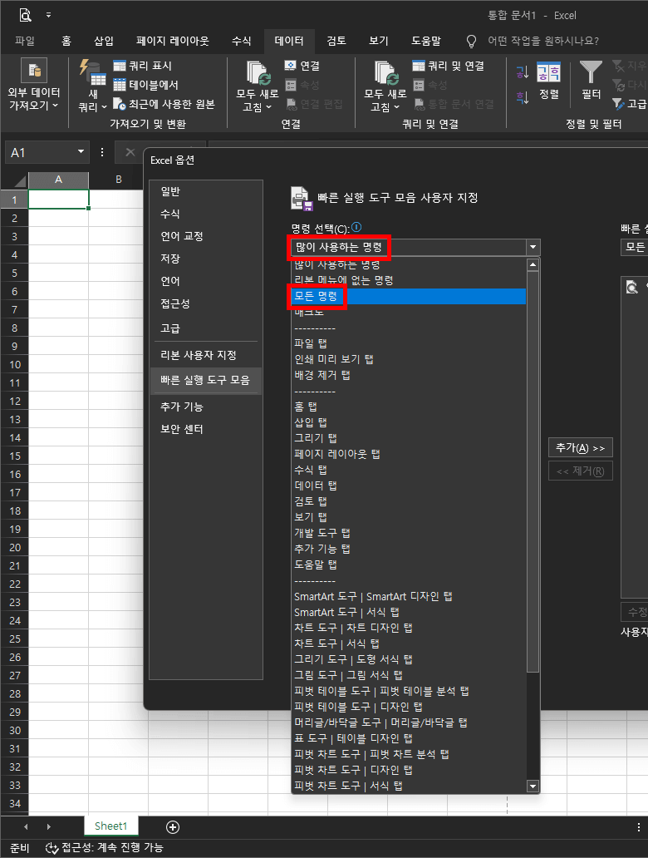Click the formula bar cancel X icon
This screenshot has width=648, height=858.
coord(130,152)
